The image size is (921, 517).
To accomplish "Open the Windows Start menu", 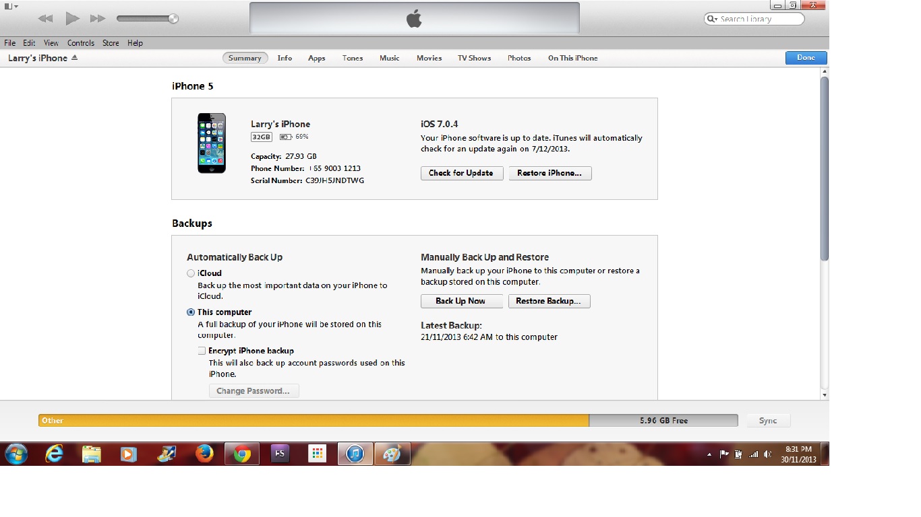I will [16, 454].
